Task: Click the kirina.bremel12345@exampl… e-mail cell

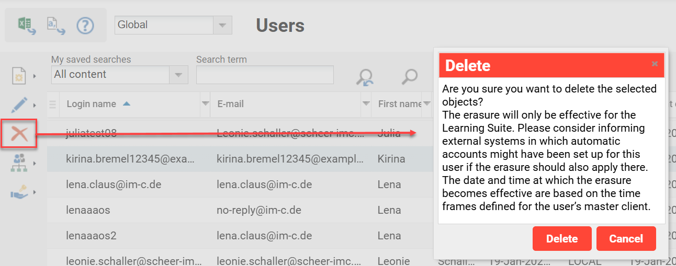Action: coord(290,159)
